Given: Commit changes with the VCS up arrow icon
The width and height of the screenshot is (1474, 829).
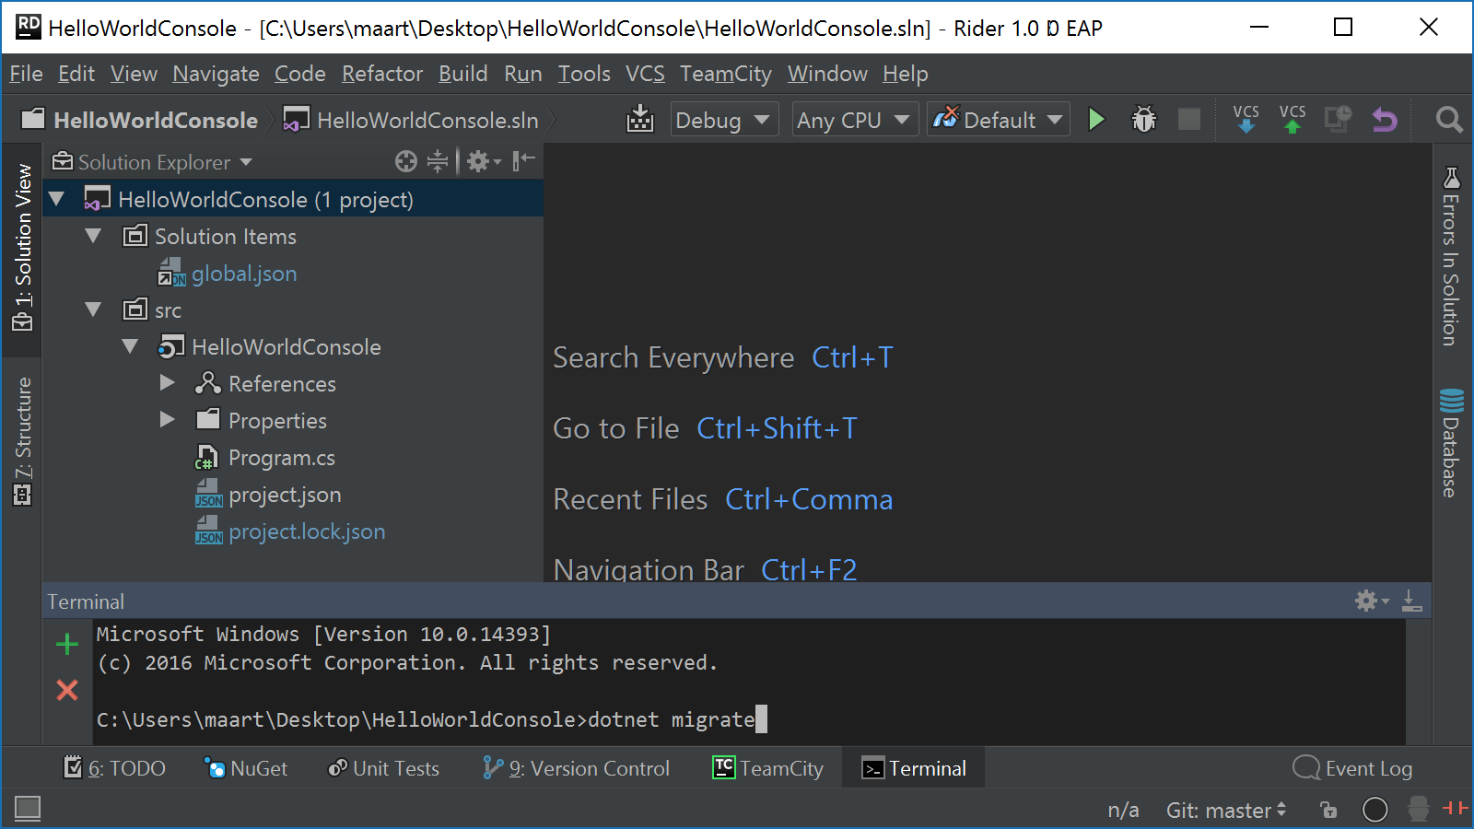Looking at the screenshot, I should pyautogui.click(x=1293, y=119).
